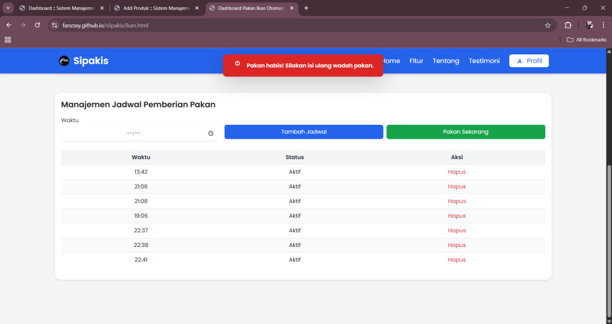The image size is (612, 324).
Task: Click the Waktu time input field
Action: [133, 133]
